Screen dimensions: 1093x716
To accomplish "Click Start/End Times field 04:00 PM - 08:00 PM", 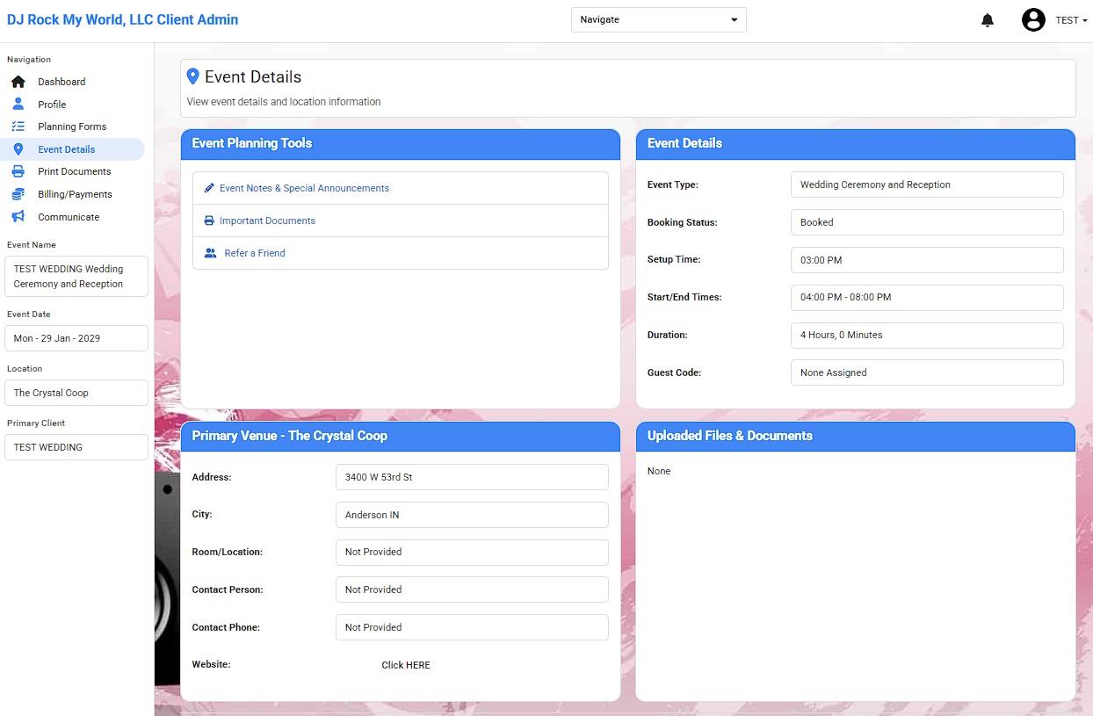I will [x=927, y=297].
